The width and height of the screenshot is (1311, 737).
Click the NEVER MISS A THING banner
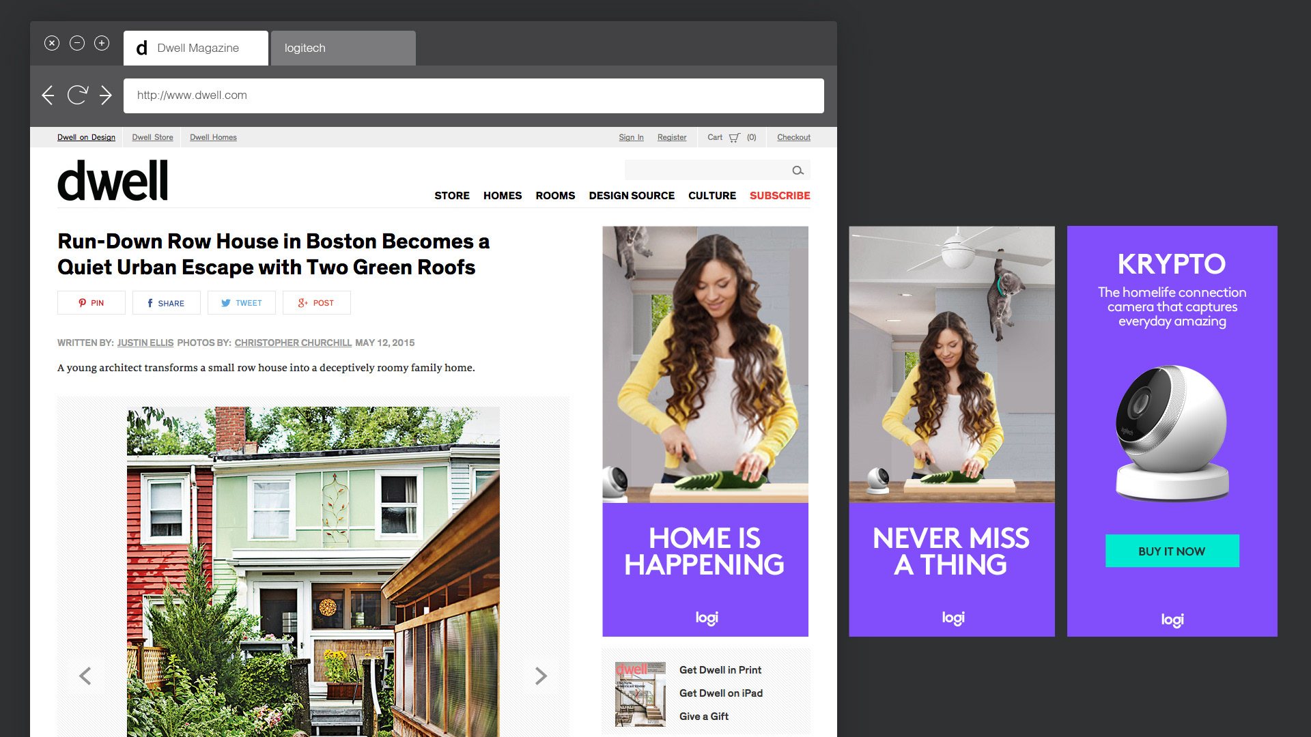pos(952,431)
